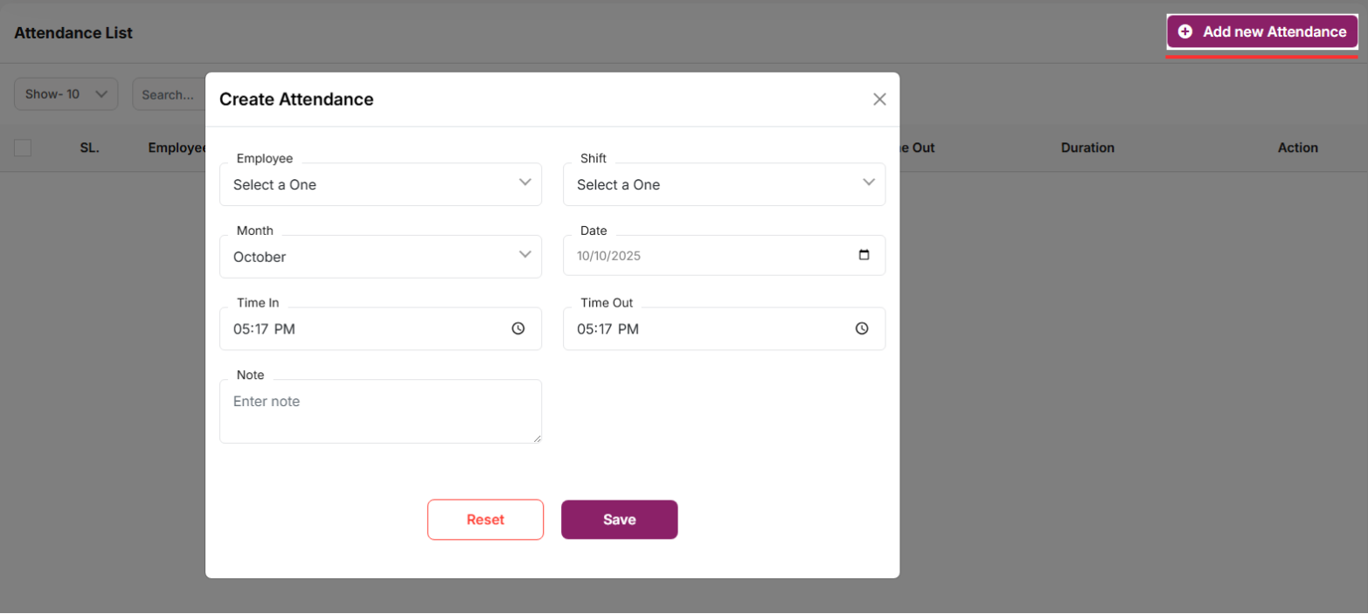Click the Search input field
The width and height of the screenshot is (1368, 614).
tap(168, 94)
